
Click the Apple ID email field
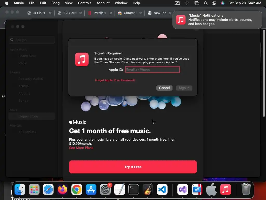coord(152,70)
